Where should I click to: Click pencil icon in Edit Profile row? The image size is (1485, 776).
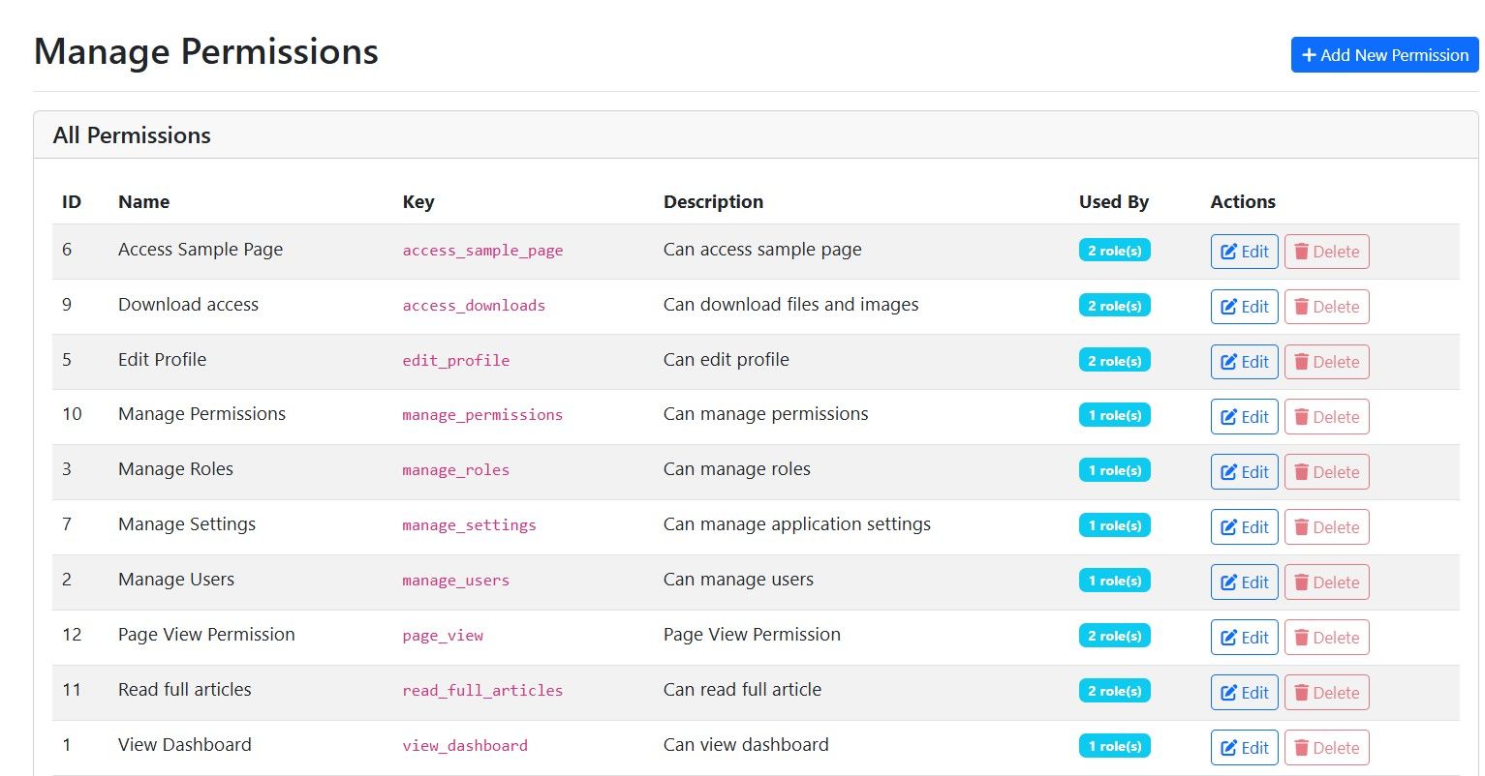pyautogui.click(x=1228, y=362)
